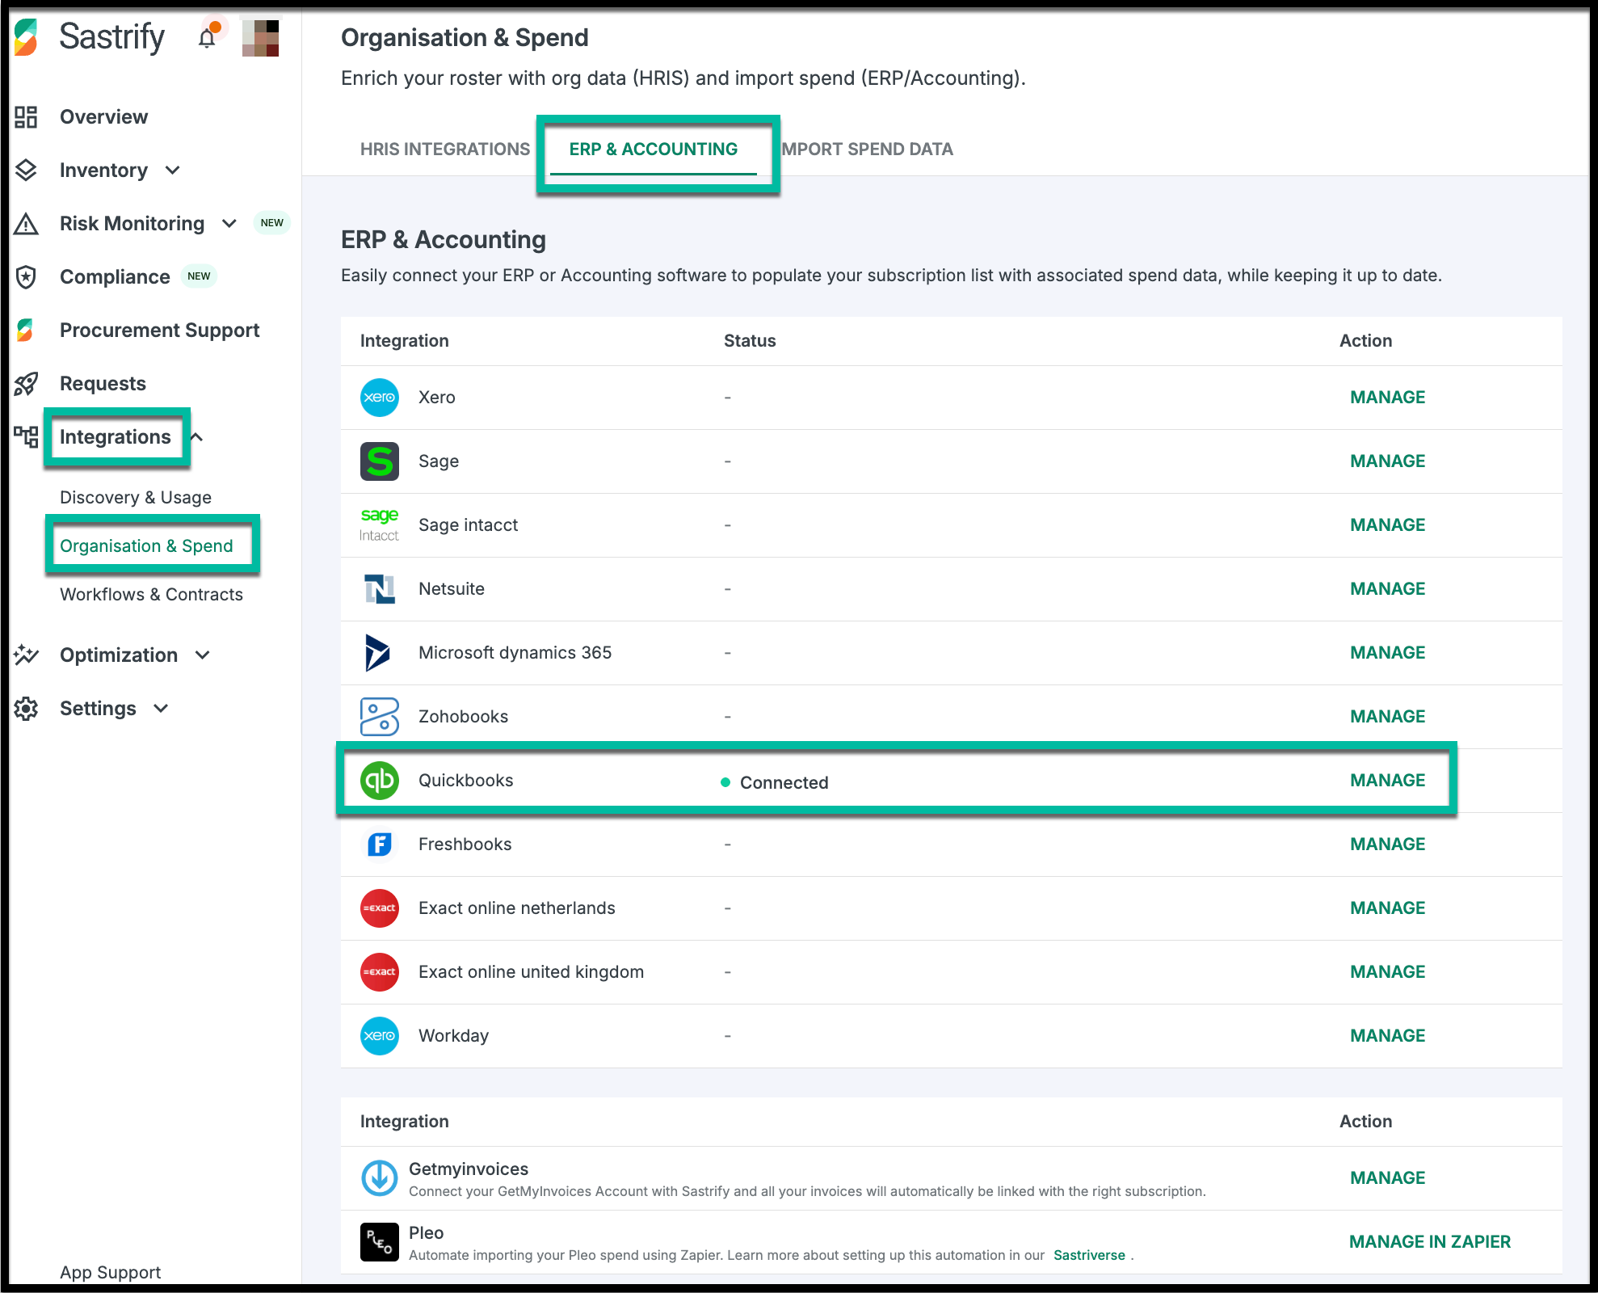This screenshot has width=1598, height=1293.
Task: Click the Zohobooks logo icon
Action: pos(380,717)
